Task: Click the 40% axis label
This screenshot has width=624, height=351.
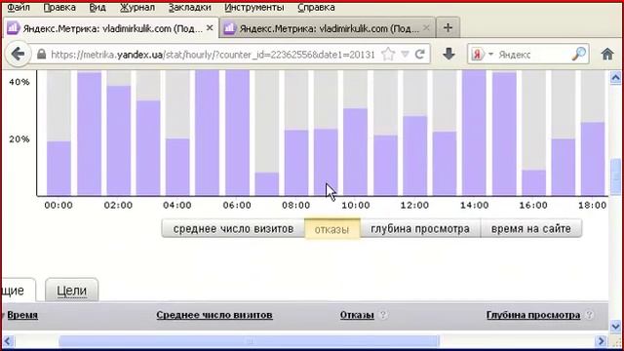Action: pyautogui.click(x=19, y=82)
